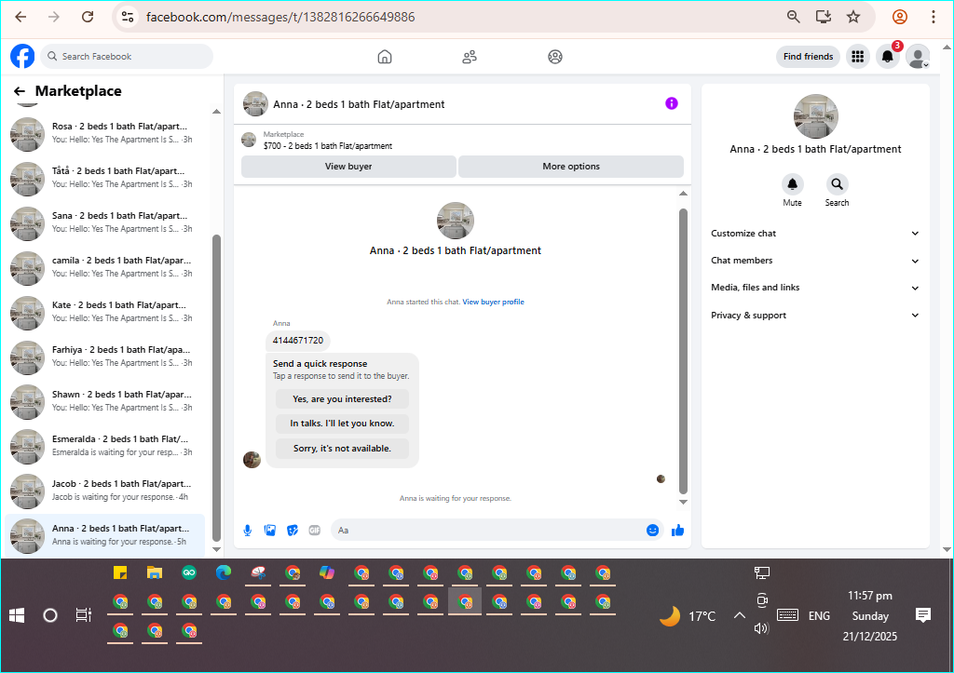This screenshot has height=673, width=954.
Task: Click the browser address bar URL
Action: 280,17
